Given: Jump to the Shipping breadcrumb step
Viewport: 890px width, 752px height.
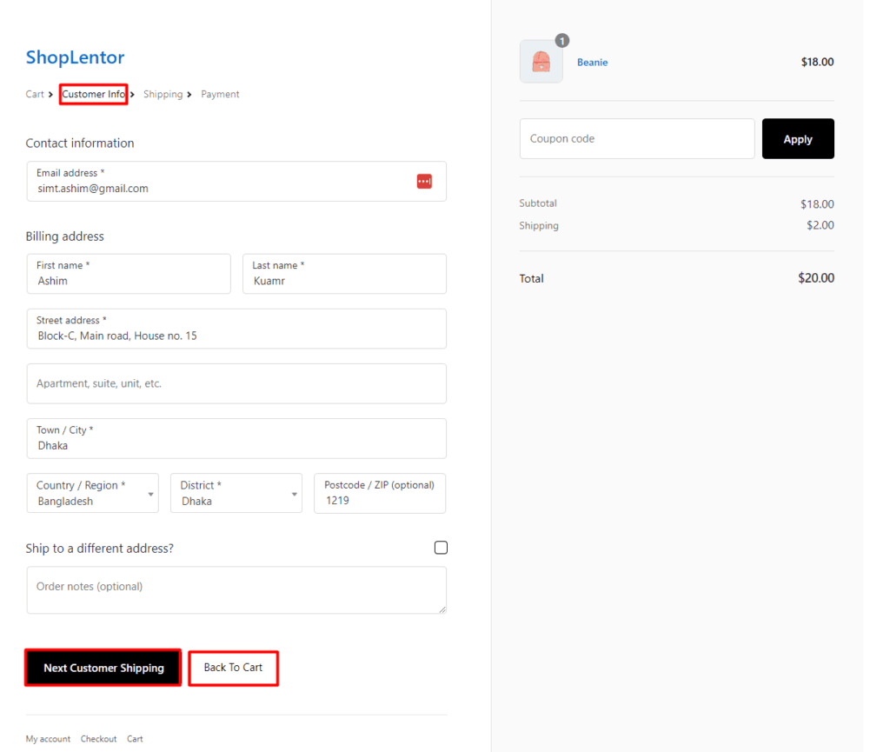Looking at the screenshot, I should [x=163, y=94].
